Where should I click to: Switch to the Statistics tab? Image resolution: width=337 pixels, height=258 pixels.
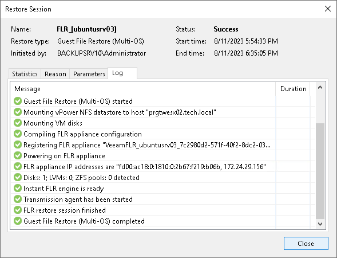coord(25,74)
